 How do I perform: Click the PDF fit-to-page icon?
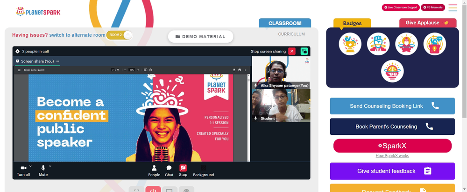(x=146, y=70)
